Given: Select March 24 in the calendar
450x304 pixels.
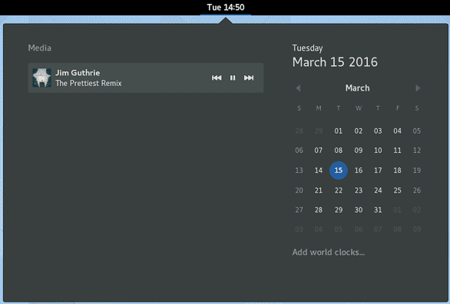Looking at the screenshot, I should [378, 190].
